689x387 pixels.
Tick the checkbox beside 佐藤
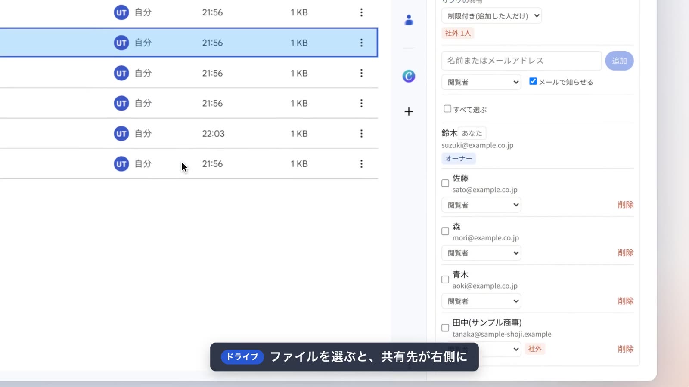[x=445, y=183]
